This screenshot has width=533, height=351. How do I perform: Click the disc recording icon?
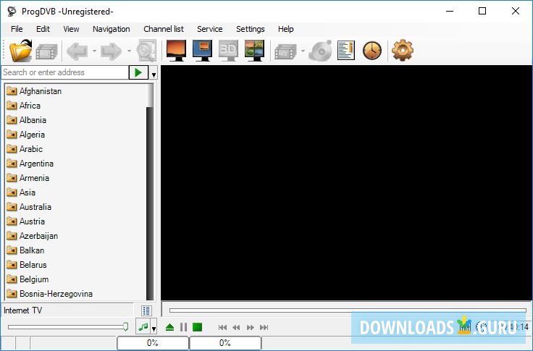320,51
